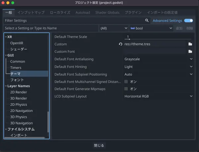Enable Default Font Multichannel Signed Distance checkbox
199x152 pixels.
pos(126,82)
